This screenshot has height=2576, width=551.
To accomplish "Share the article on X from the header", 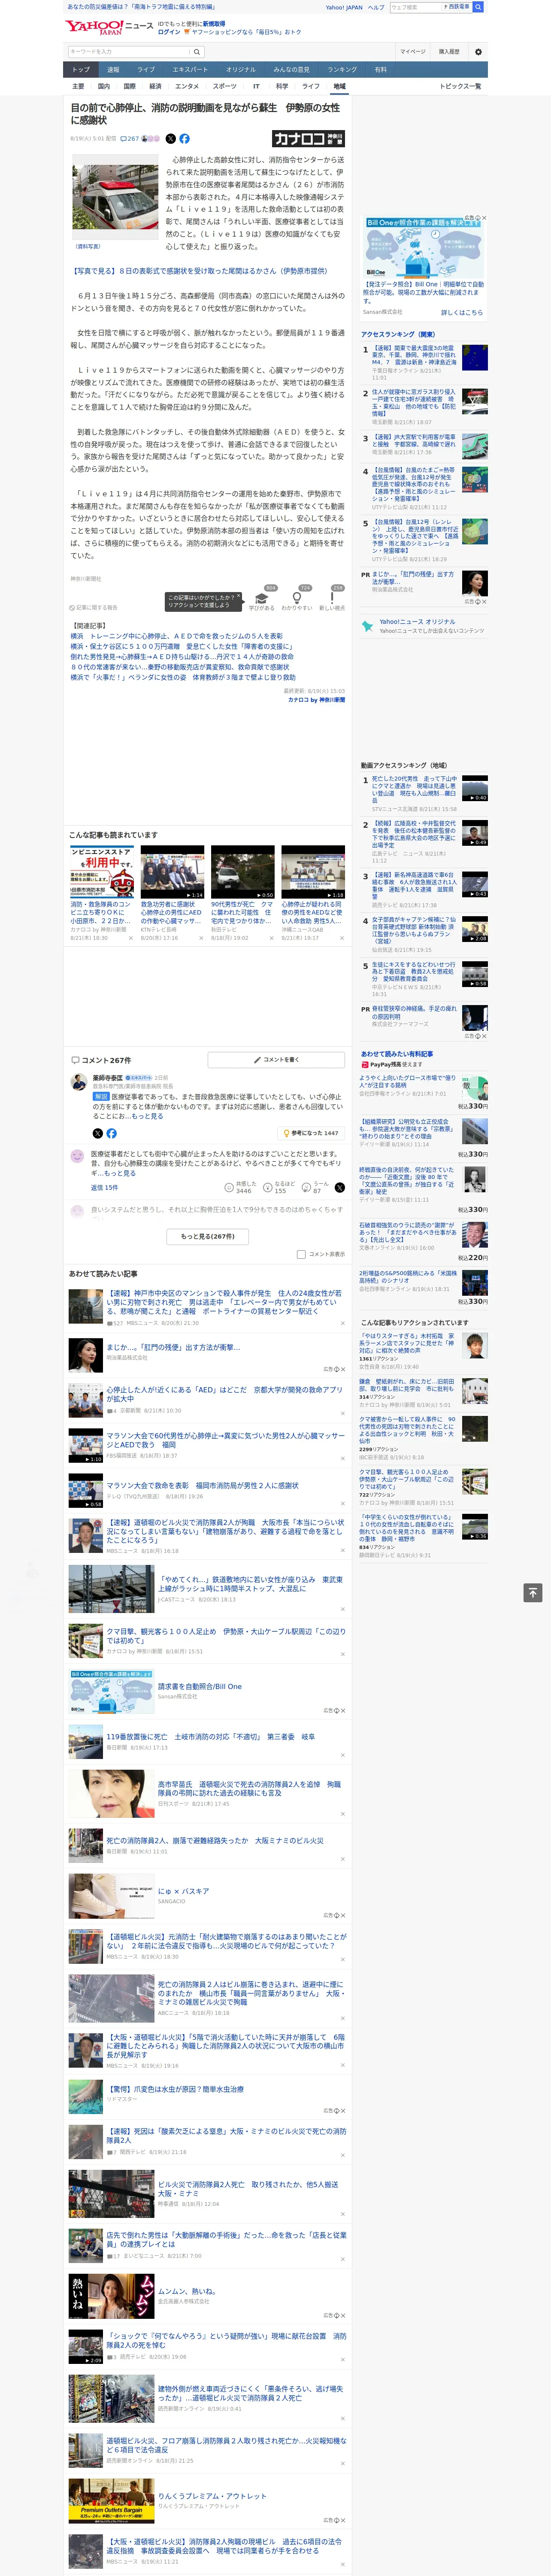I will point(170,139).
